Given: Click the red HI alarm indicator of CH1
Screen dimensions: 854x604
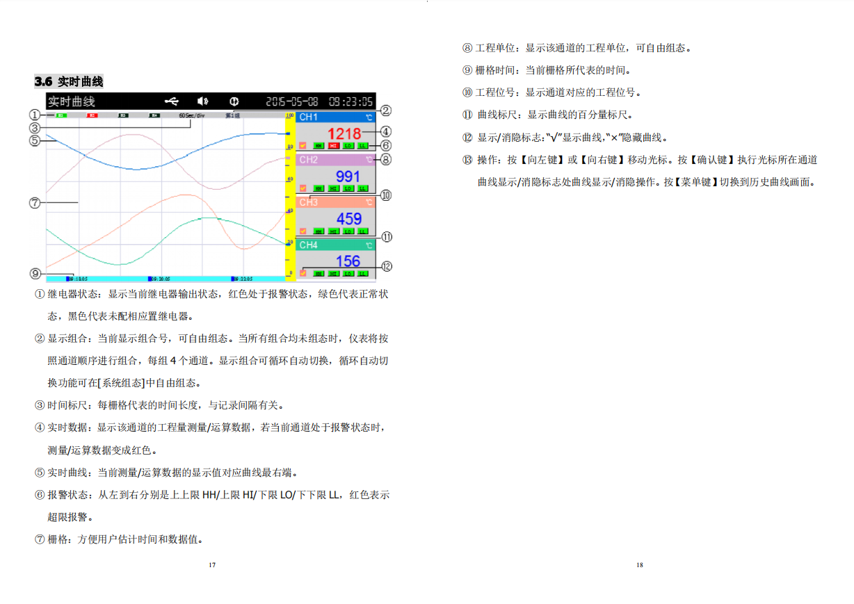Looking at the screenshot, I should [x=333, y=146].
